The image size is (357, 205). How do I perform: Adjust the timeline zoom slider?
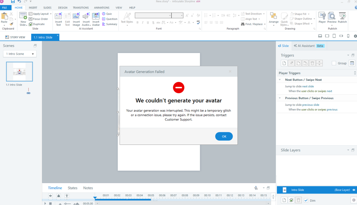pyautogui.click(x=68, y=204)
